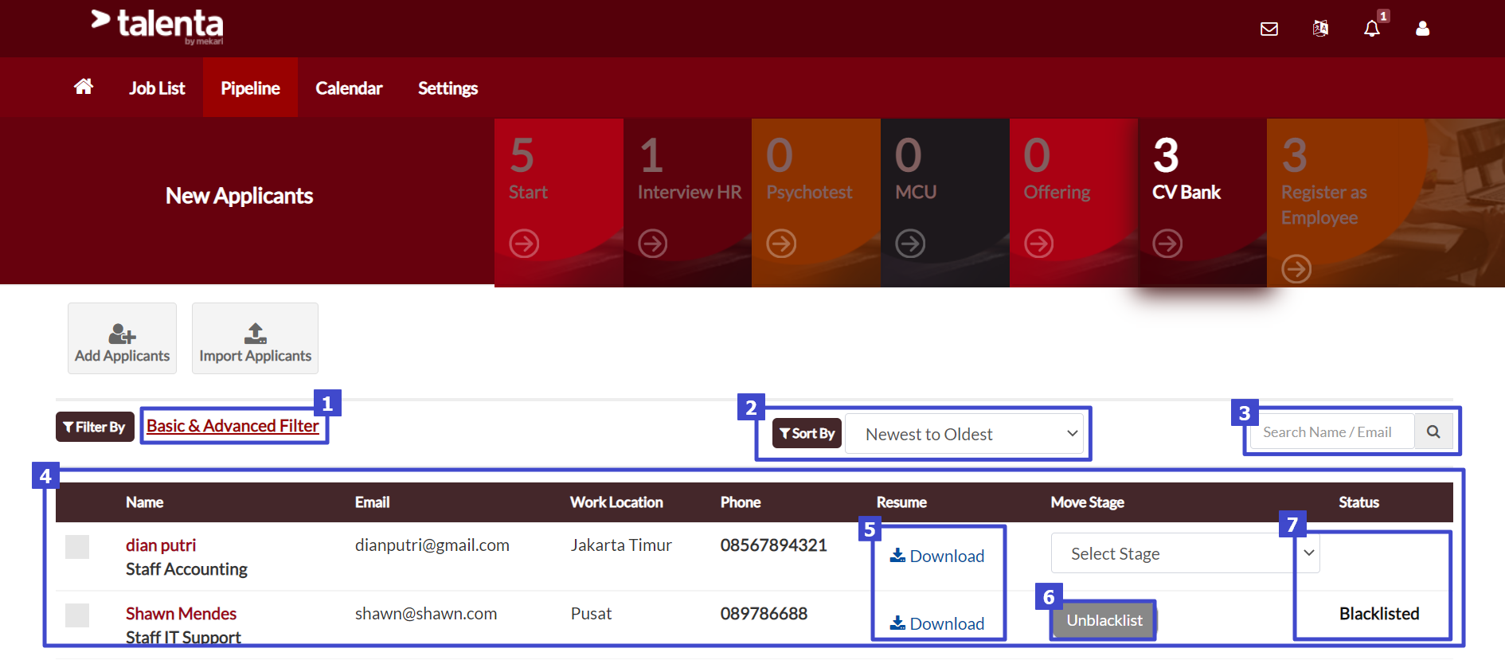This screenshot has height=660, width=1505.
Task: Click the Status column header
Action: point(1358,502)
